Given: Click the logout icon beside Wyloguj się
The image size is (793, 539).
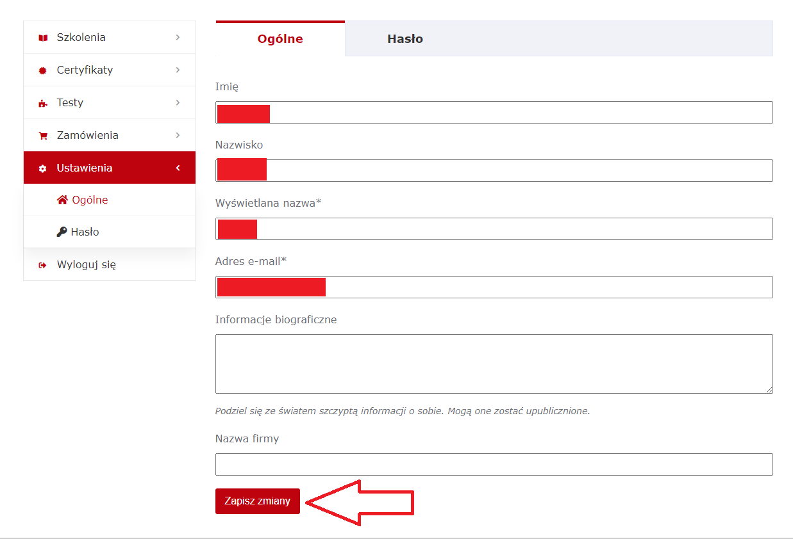Looking at the screenshot, I should [x=43, y=265].
